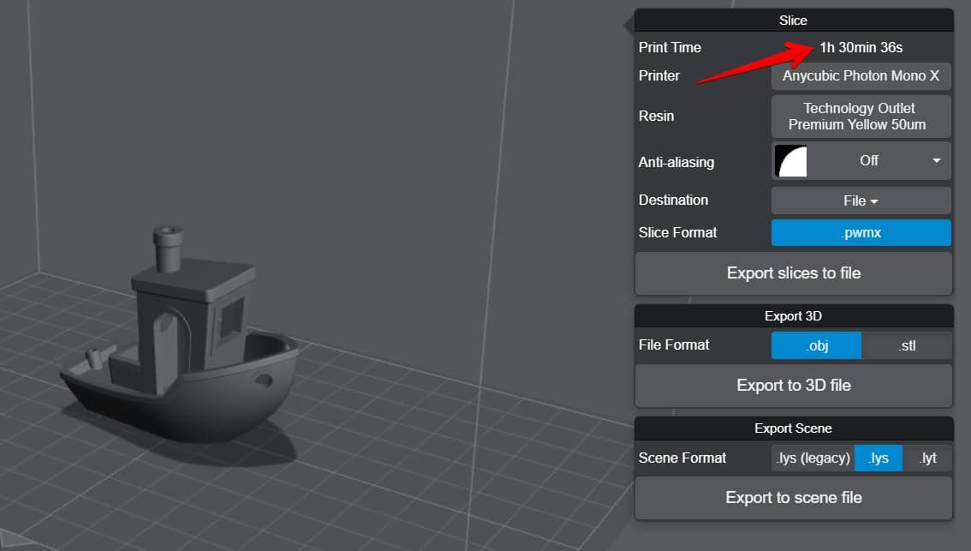Viewport: 971px width, 551px height.
Task: Click the Export 3D panel header
Action: coord(793,315)
